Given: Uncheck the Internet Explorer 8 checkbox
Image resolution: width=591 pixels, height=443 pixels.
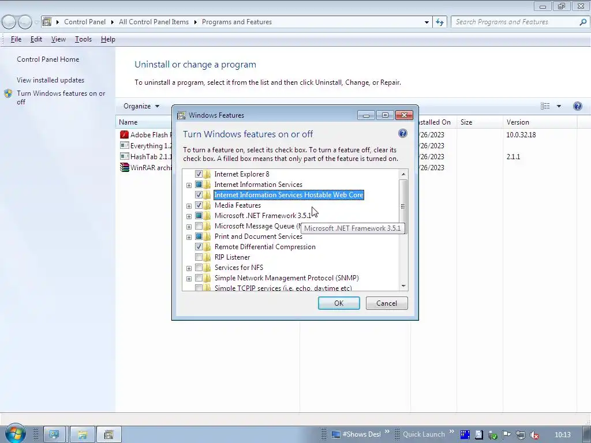Looking at the screenshot, I should point(199,174).
